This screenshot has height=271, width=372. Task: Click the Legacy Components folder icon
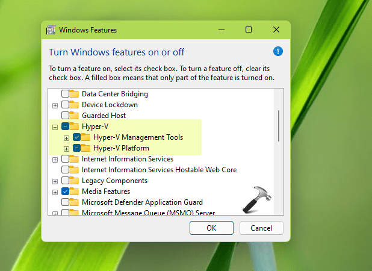(74, 181)
